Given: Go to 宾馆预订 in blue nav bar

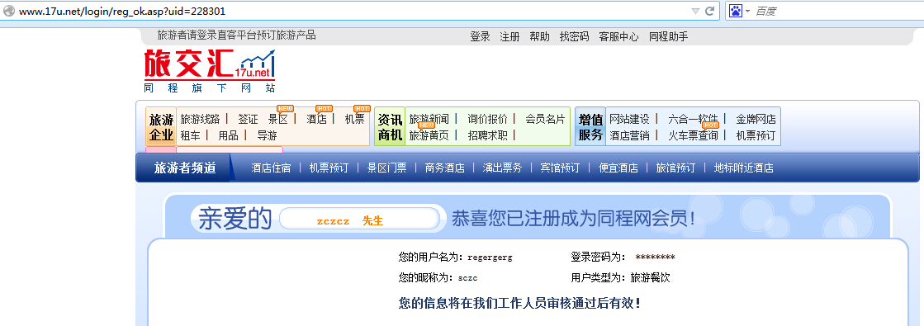Looking at the screenshot, I should pos(560,168).
